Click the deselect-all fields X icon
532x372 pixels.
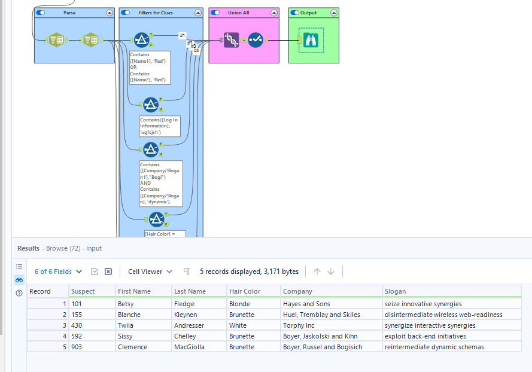click(108, 272)
